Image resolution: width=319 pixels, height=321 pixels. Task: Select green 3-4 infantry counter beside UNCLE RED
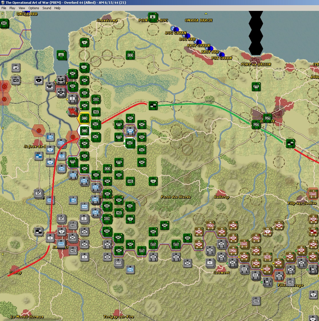(x=4, y=24)
